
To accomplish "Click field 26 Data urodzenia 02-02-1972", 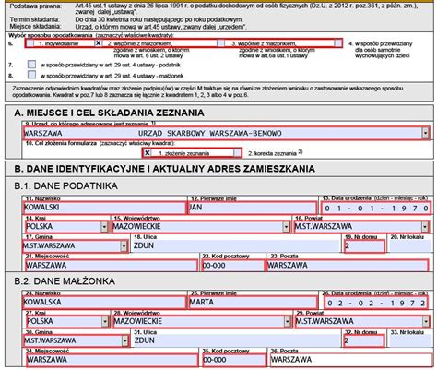I will (x=376, y=303).
